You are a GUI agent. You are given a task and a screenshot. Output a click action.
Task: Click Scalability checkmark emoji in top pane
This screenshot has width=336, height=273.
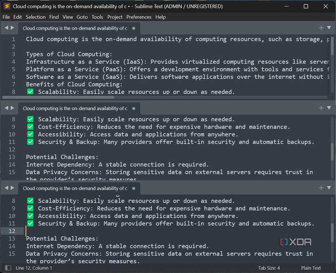(30, 92)
